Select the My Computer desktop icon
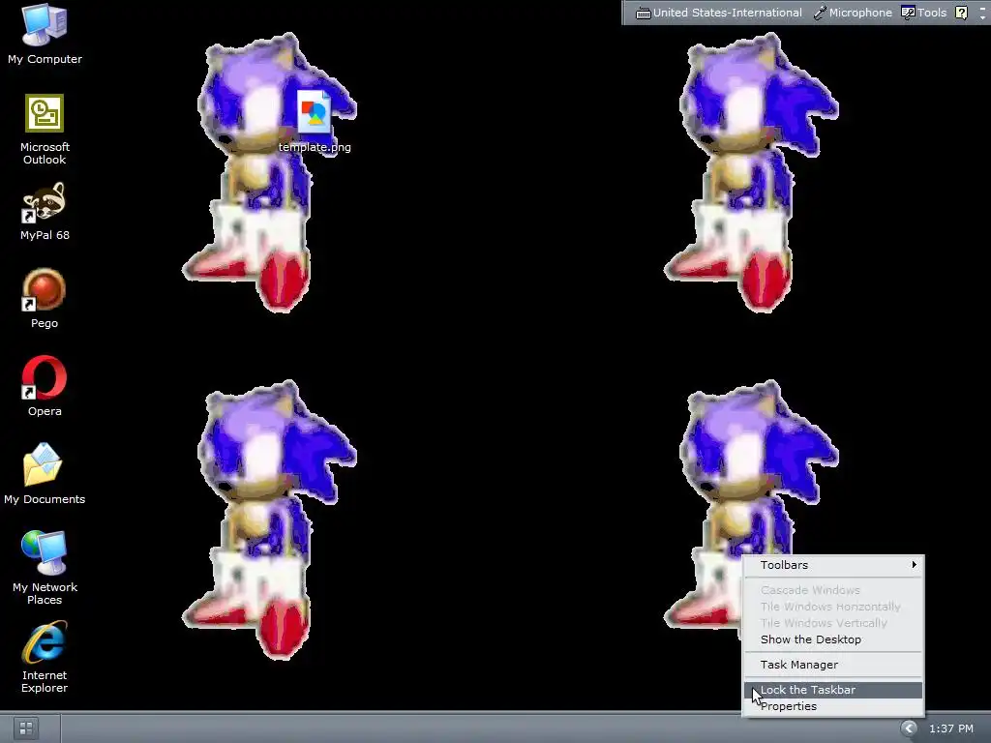This screenshot has width=991, height=743. coord(45,25)
